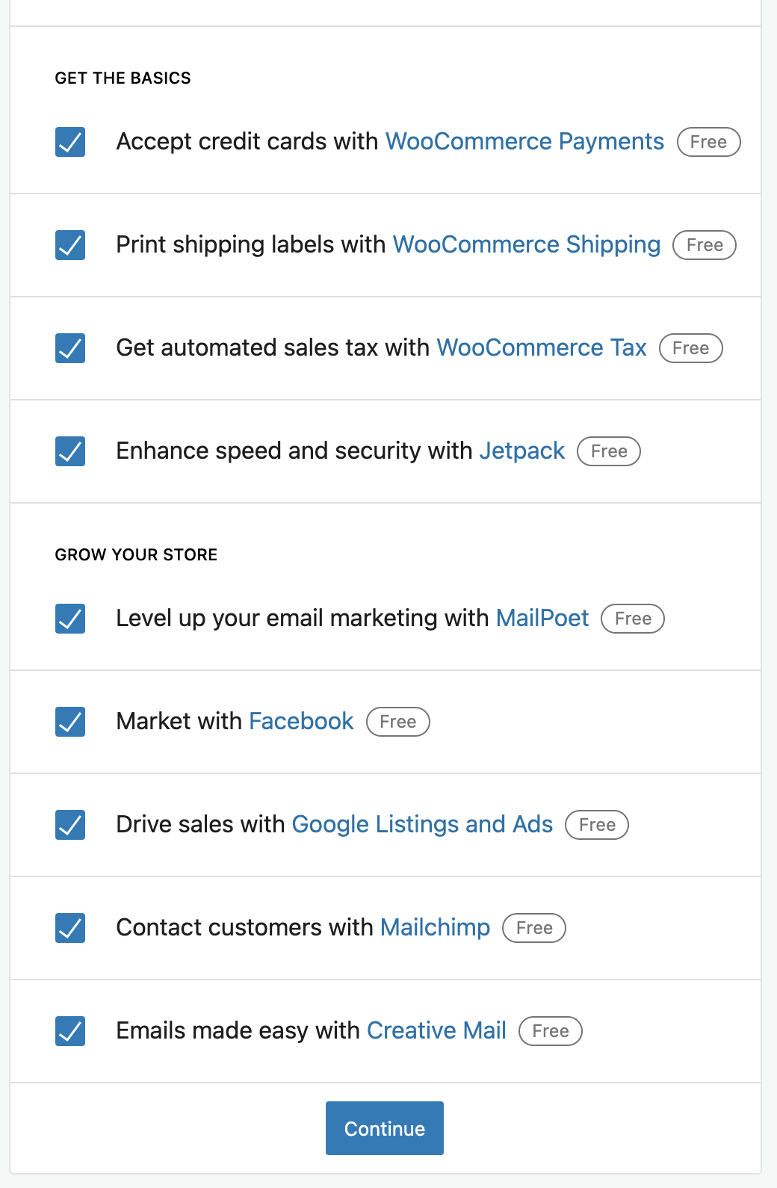The width and height of the screenshot is (777, 1188).
Task: Click the text "Get automated sales tax with"
Action: [x=273, y=347]
